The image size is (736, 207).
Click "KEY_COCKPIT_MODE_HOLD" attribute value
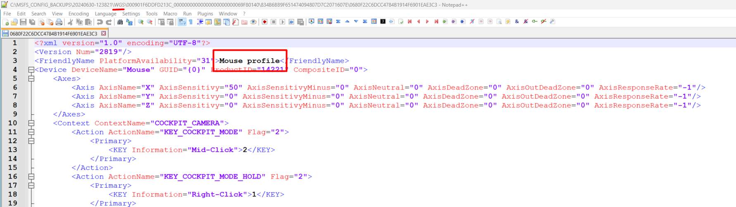(x=213, y=176)
